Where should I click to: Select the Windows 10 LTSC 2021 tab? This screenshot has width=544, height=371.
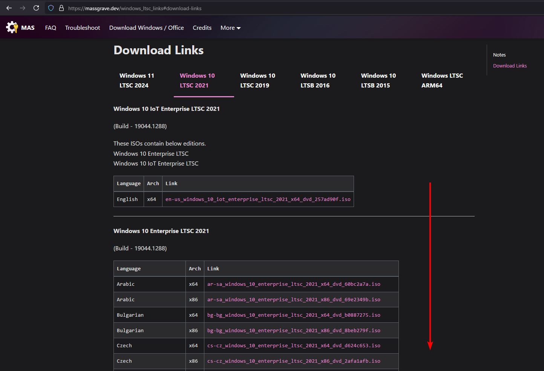(204, 81)
